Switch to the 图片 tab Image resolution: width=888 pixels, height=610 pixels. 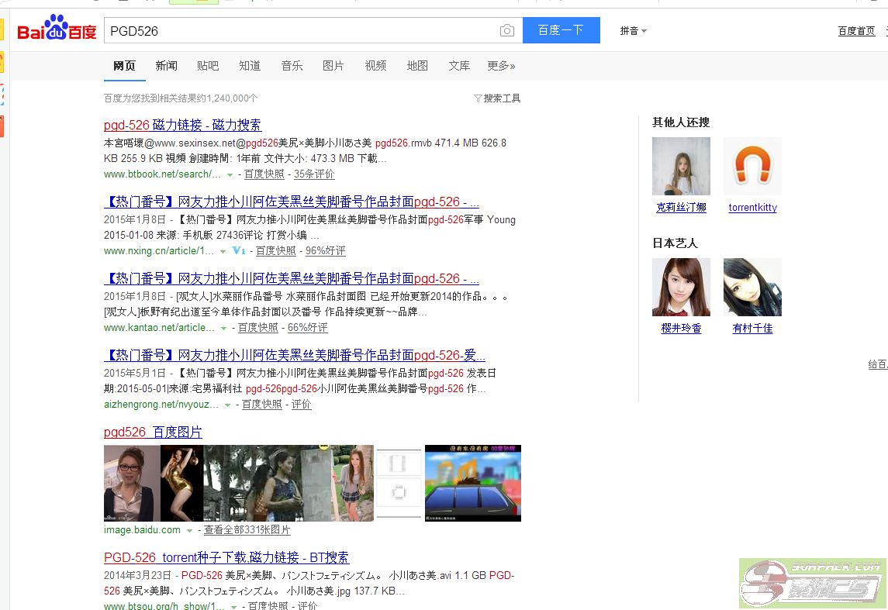333,66
